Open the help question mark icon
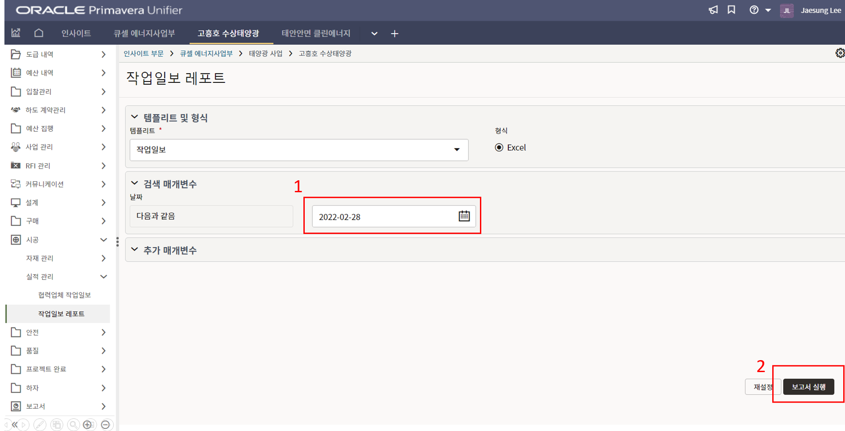 754,10
